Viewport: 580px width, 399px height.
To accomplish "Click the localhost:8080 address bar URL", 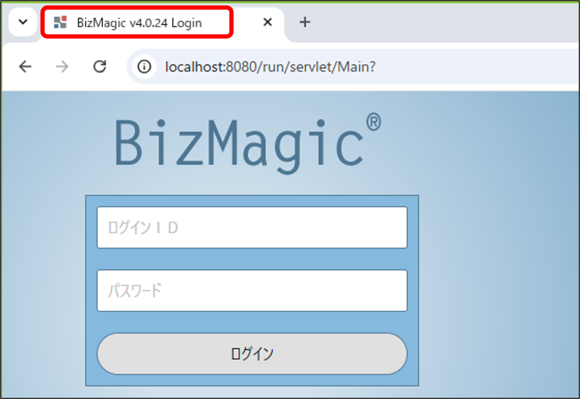I will [270, 67].
